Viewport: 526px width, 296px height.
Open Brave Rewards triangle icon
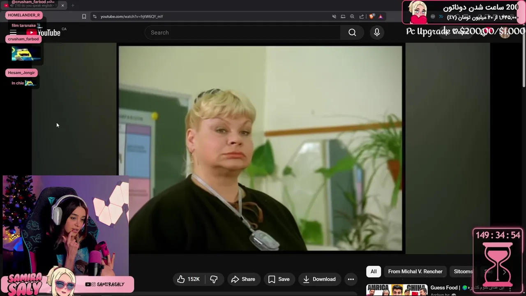click(381, 16)
